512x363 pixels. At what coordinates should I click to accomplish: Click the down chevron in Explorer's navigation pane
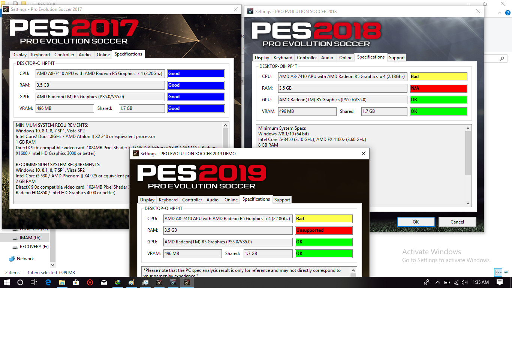pos(52,265)
